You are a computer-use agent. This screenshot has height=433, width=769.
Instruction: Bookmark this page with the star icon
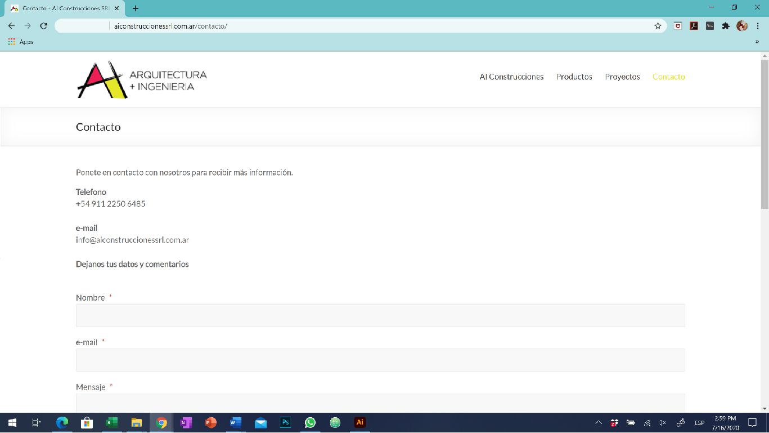coord(658,26)
